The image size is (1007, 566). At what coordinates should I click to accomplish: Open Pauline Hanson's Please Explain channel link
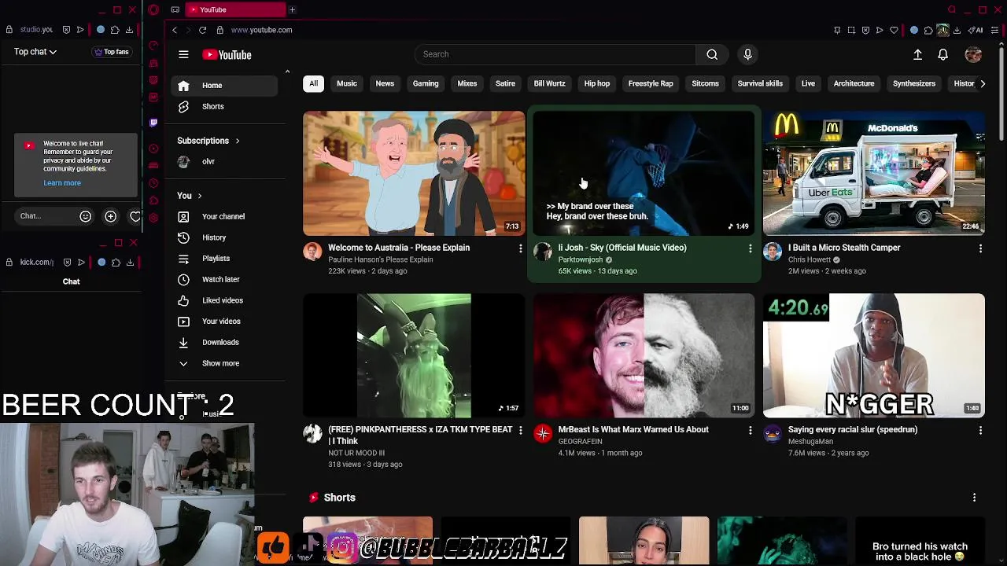(381, 259)
